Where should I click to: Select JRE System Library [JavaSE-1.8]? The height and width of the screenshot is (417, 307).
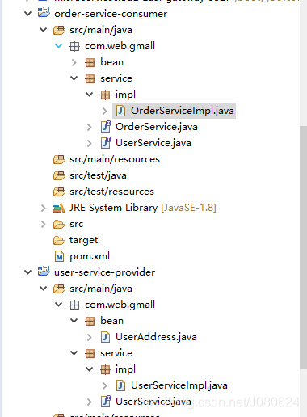click(143, 208)
